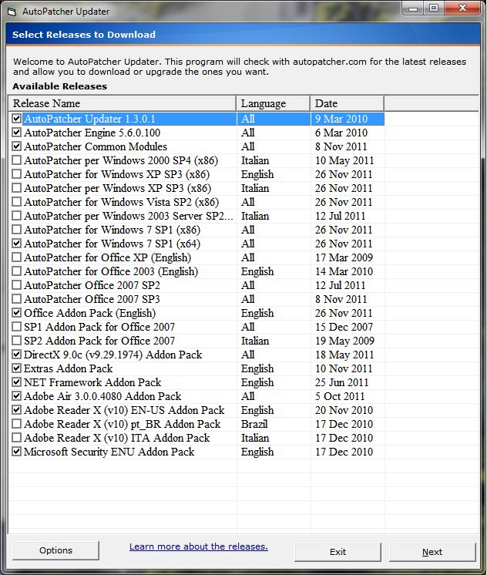Click the 15 Dec 2007 date cell
Image resolution: width=487 pixels, height=575 pixels.
click(344, 327)
